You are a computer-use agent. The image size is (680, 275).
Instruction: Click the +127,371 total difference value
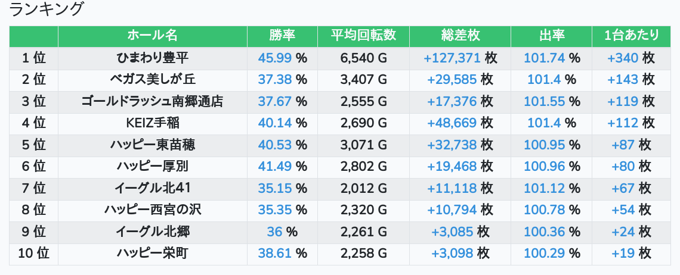pos(452,58)
